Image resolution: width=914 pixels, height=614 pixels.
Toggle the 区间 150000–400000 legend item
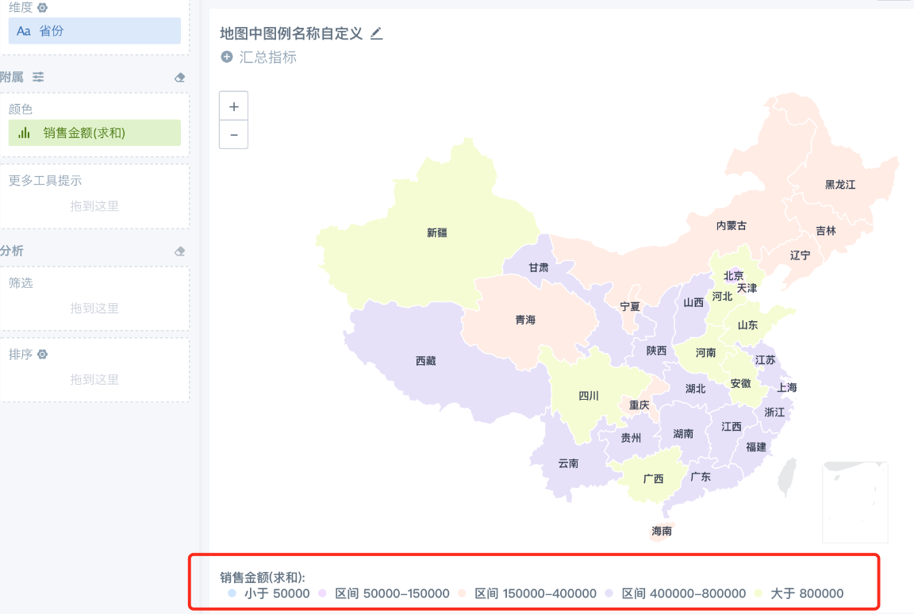528,593
